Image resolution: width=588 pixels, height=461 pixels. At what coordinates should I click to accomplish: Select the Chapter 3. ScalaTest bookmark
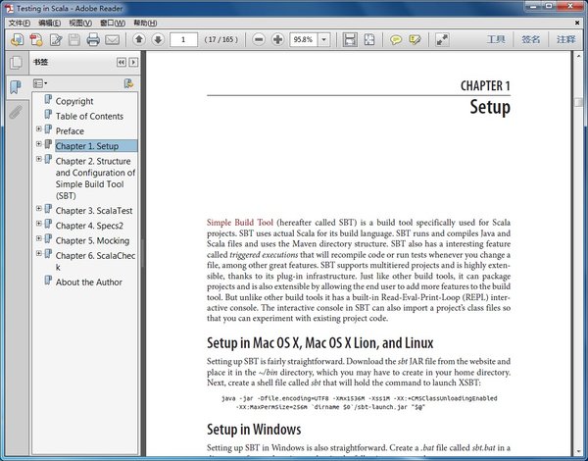point(94,211)
